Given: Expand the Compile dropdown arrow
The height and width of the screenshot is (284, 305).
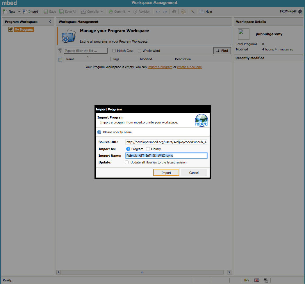Looking at the screenshot, I should point(102,12).
